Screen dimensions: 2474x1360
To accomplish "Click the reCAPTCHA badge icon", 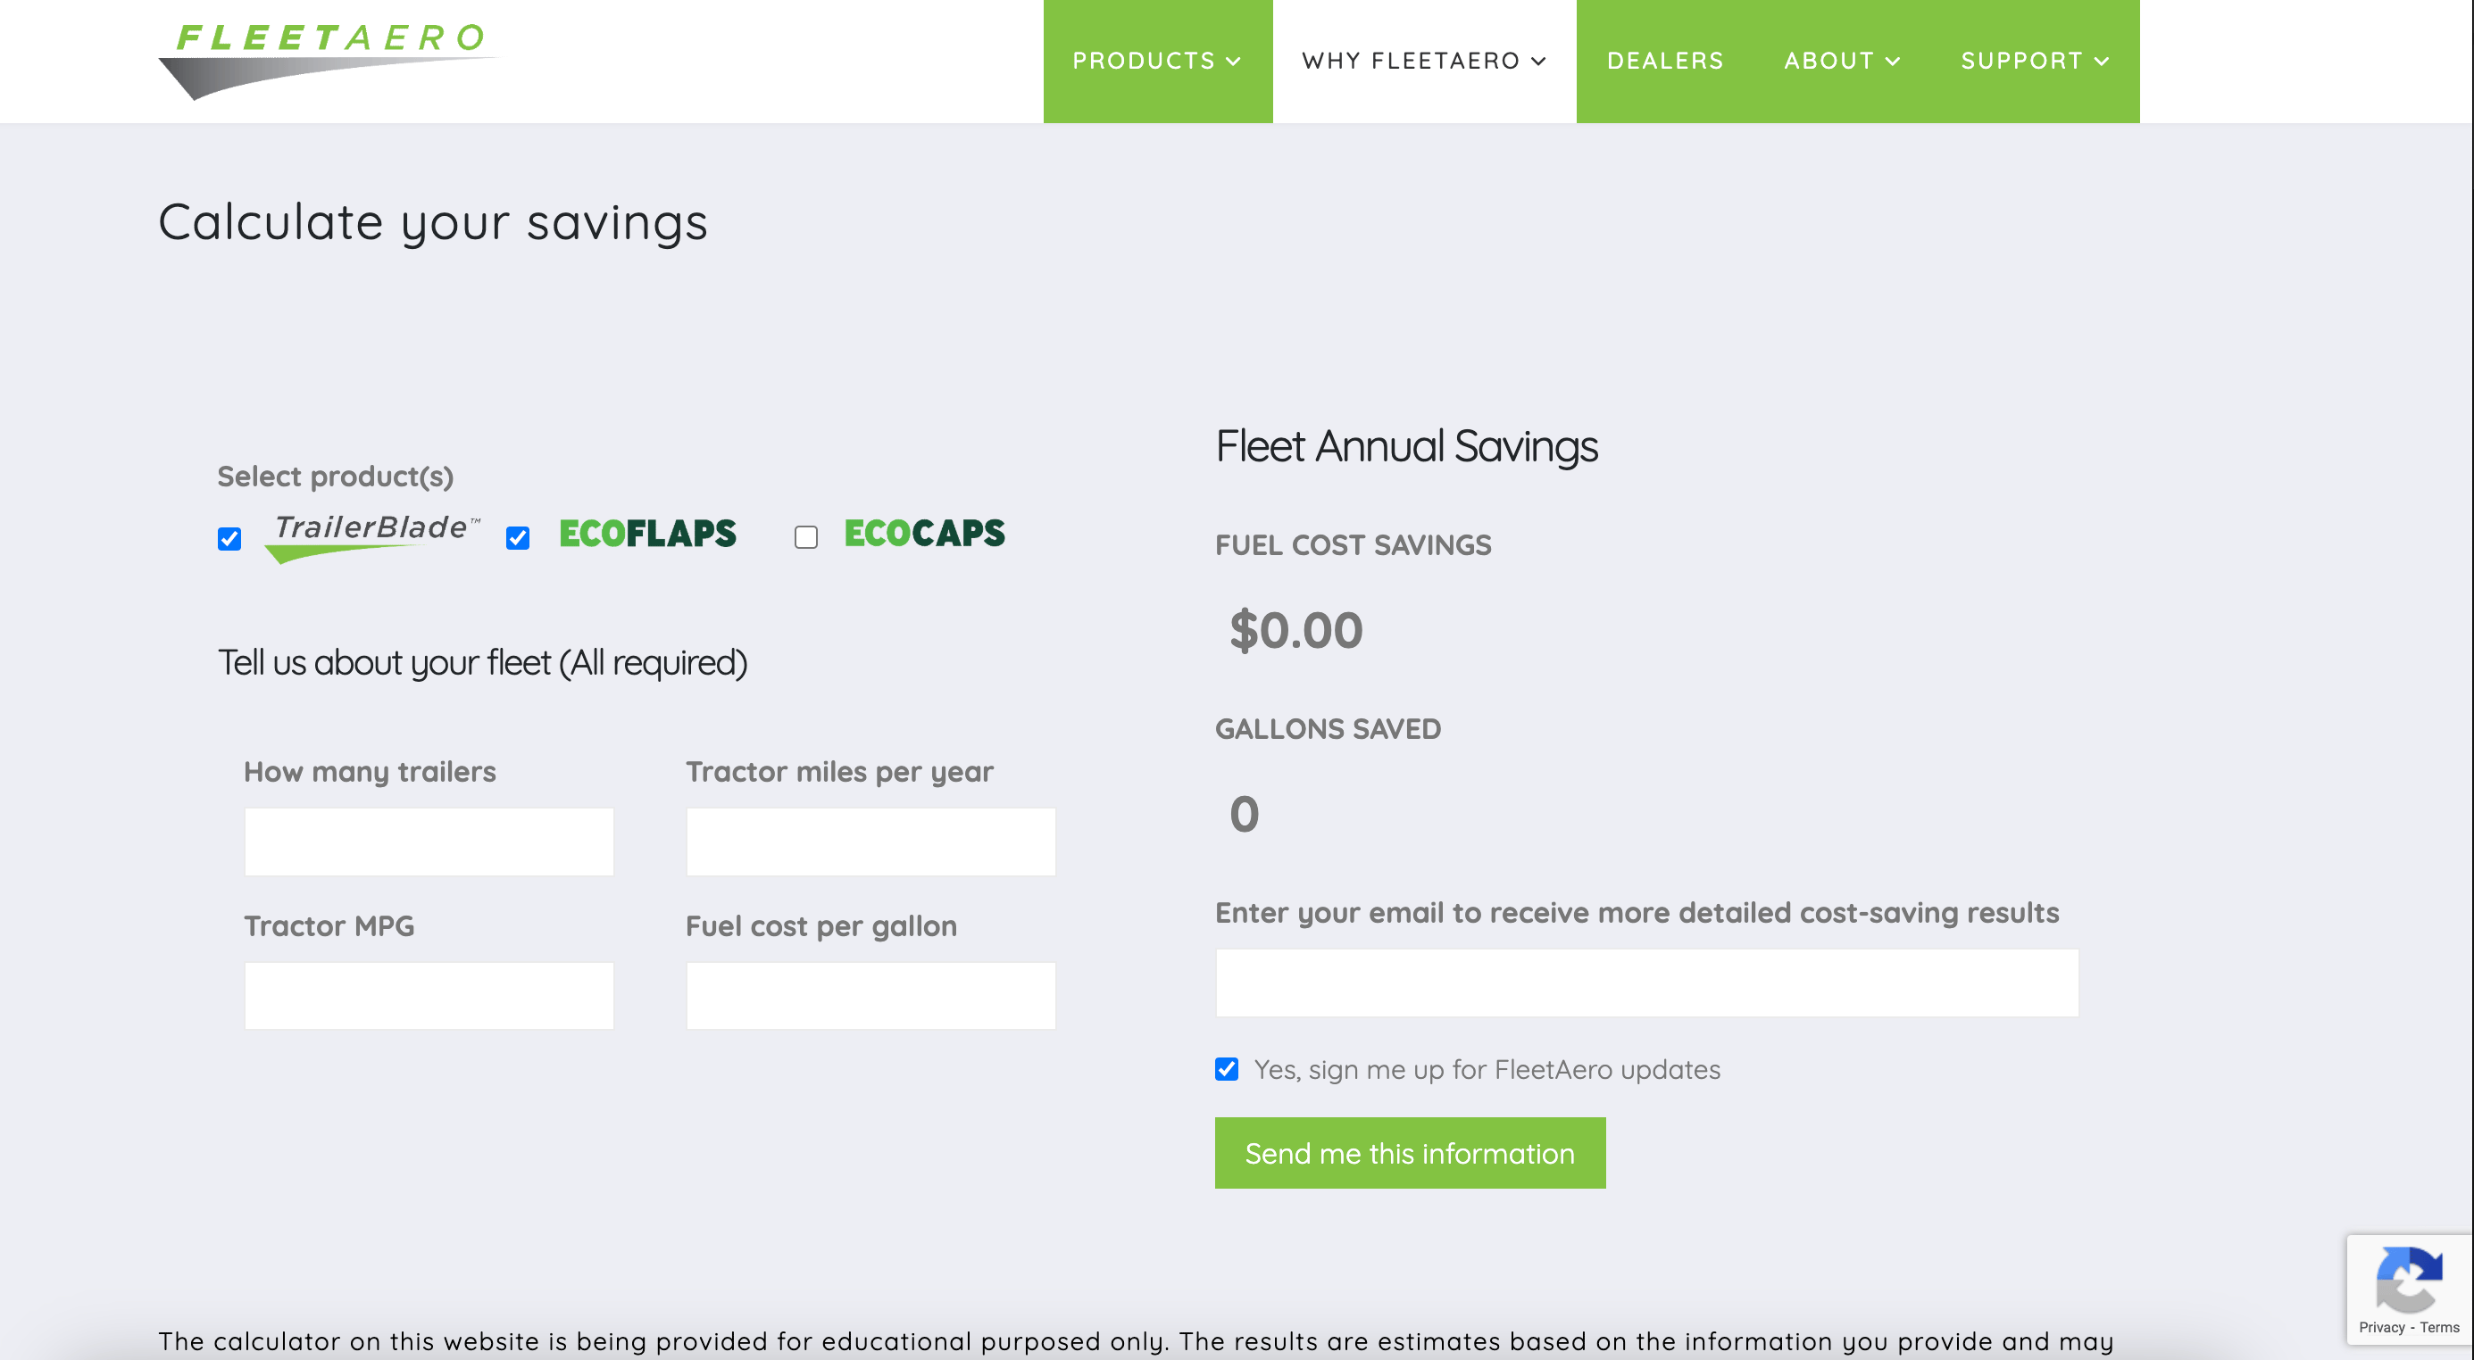I will click(x=2409, y=1280).
